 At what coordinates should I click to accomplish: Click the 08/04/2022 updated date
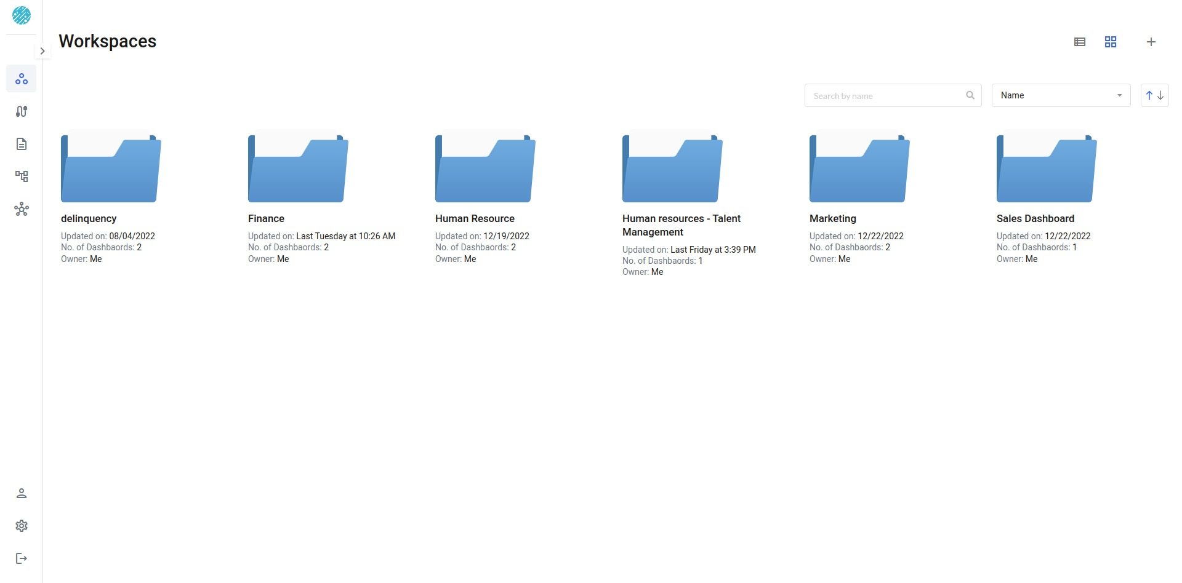click(132, 236)
